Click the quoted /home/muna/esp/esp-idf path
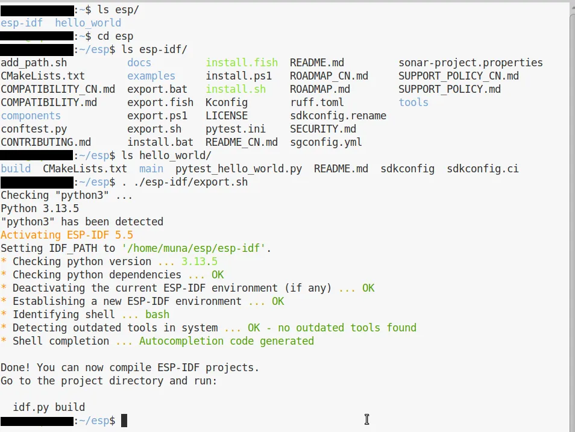This screenshot has width=575, height=432. click(196, 248)
